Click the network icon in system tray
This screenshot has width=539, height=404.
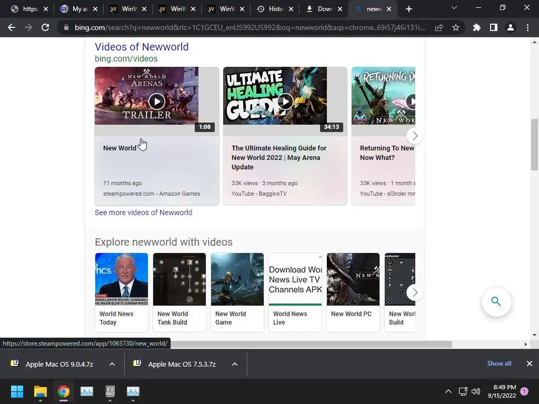(x=463, y=391)
